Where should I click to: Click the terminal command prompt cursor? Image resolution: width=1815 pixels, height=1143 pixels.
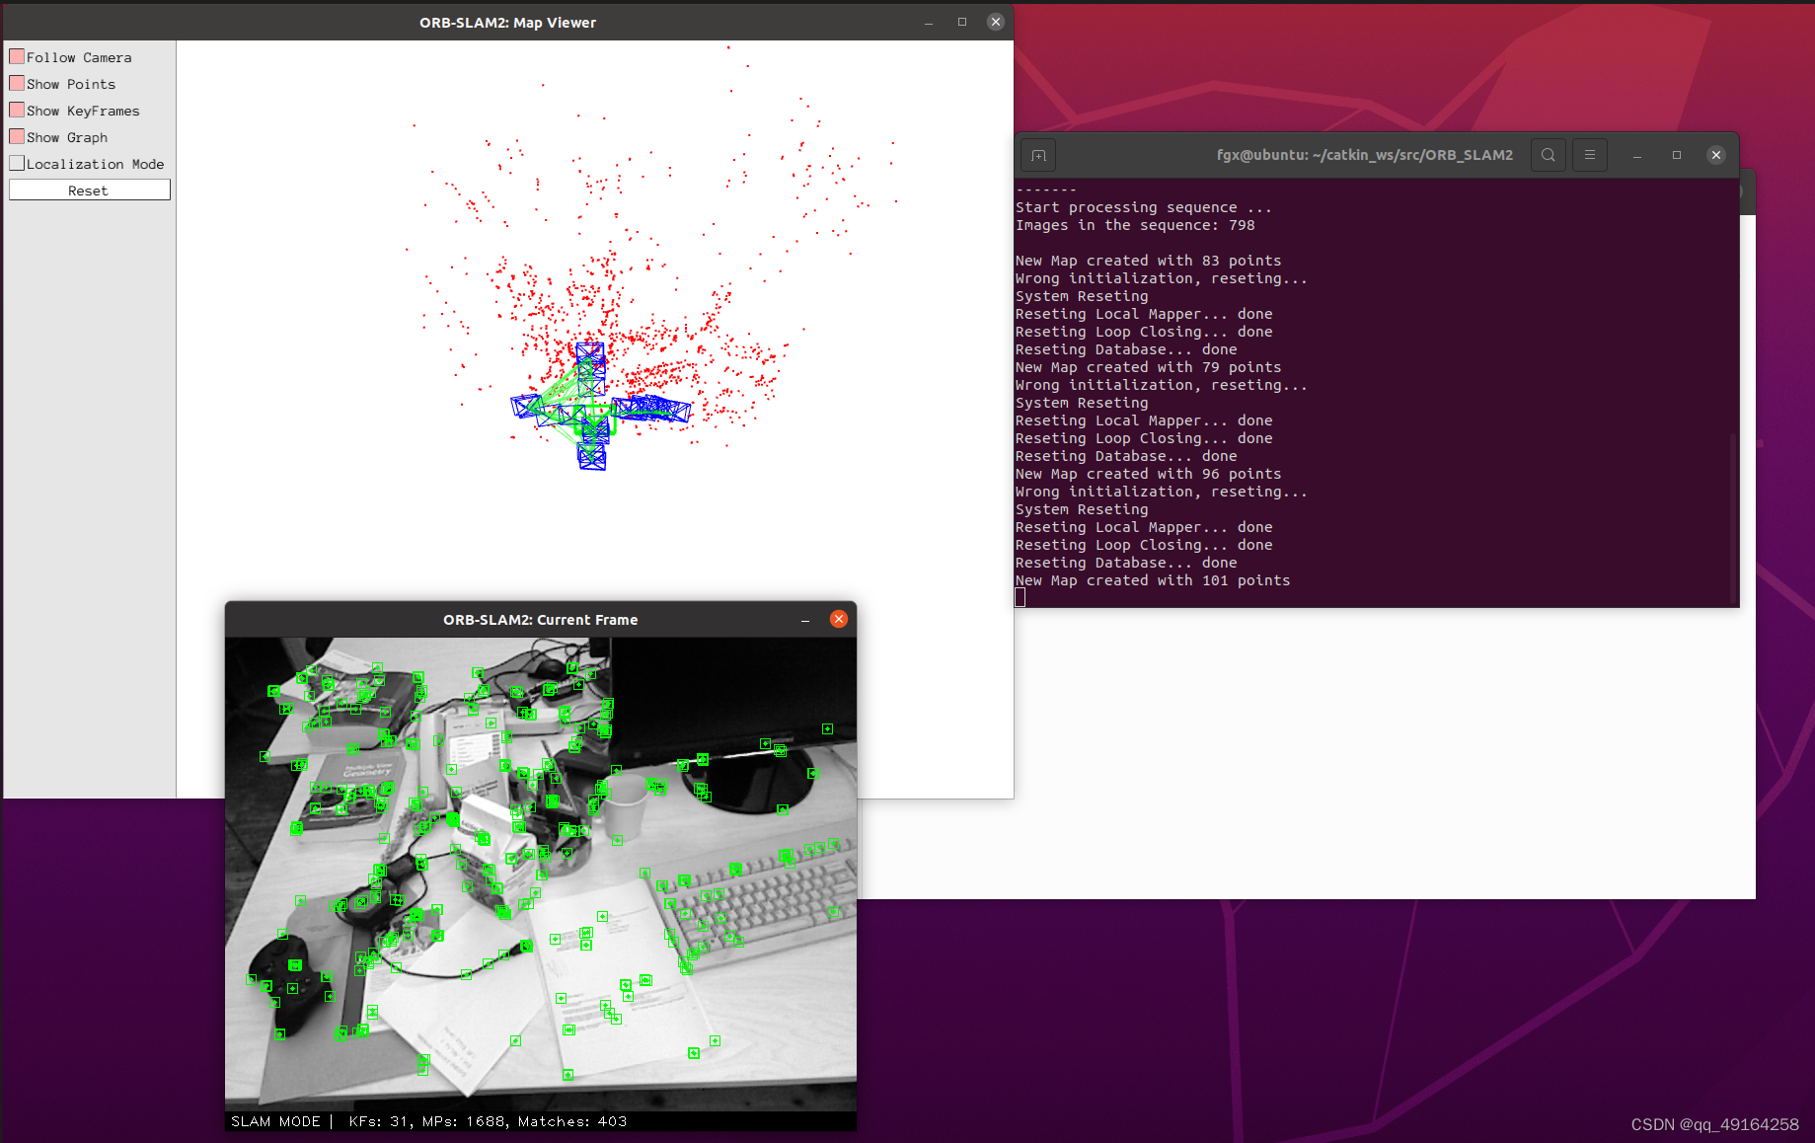click(1021, 596)
